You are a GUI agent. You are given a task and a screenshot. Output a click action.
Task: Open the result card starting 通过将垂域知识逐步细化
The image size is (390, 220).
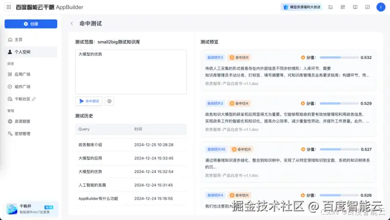tap(289, 162)
